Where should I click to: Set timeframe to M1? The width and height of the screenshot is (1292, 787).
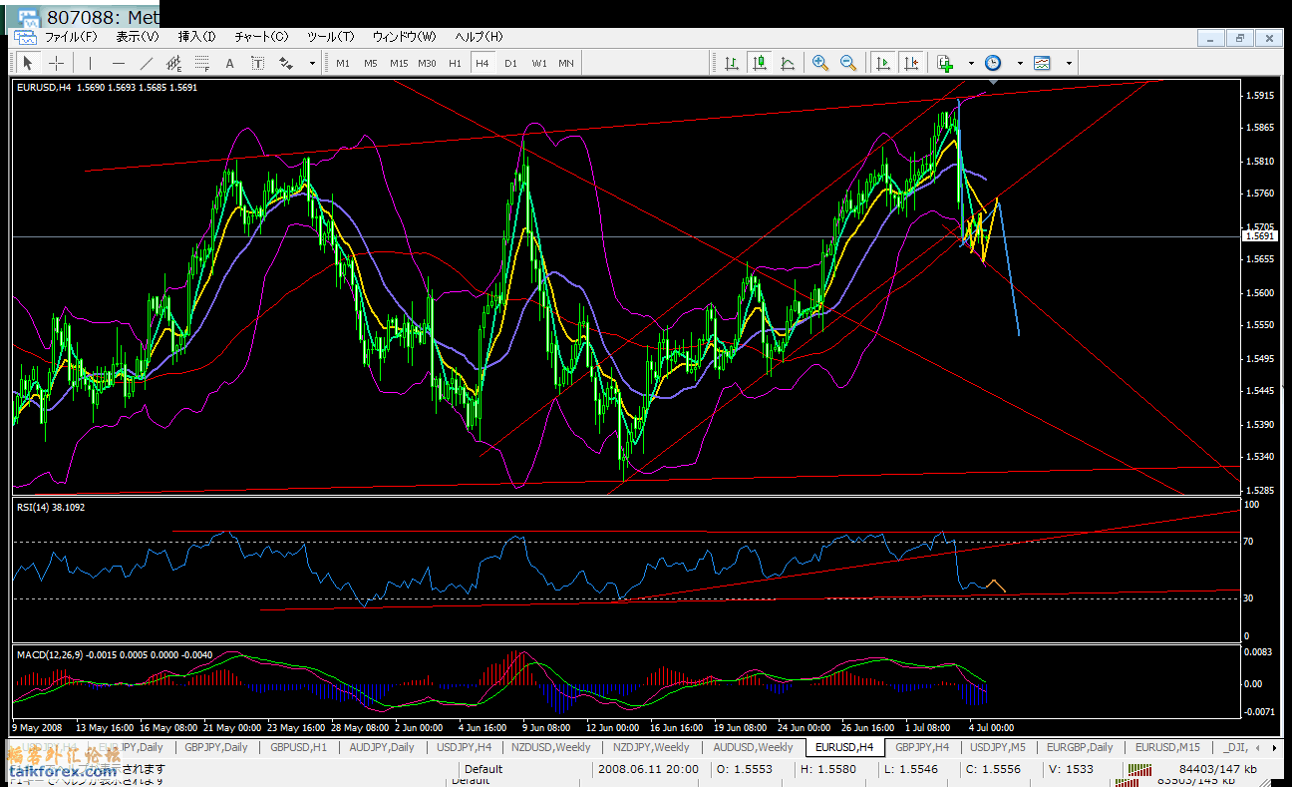pos(343,63)
